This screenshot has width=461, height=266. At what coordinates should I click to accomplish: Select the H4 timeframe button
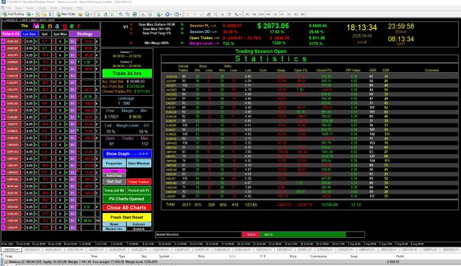pyautogui.click(x=282, y=14)
